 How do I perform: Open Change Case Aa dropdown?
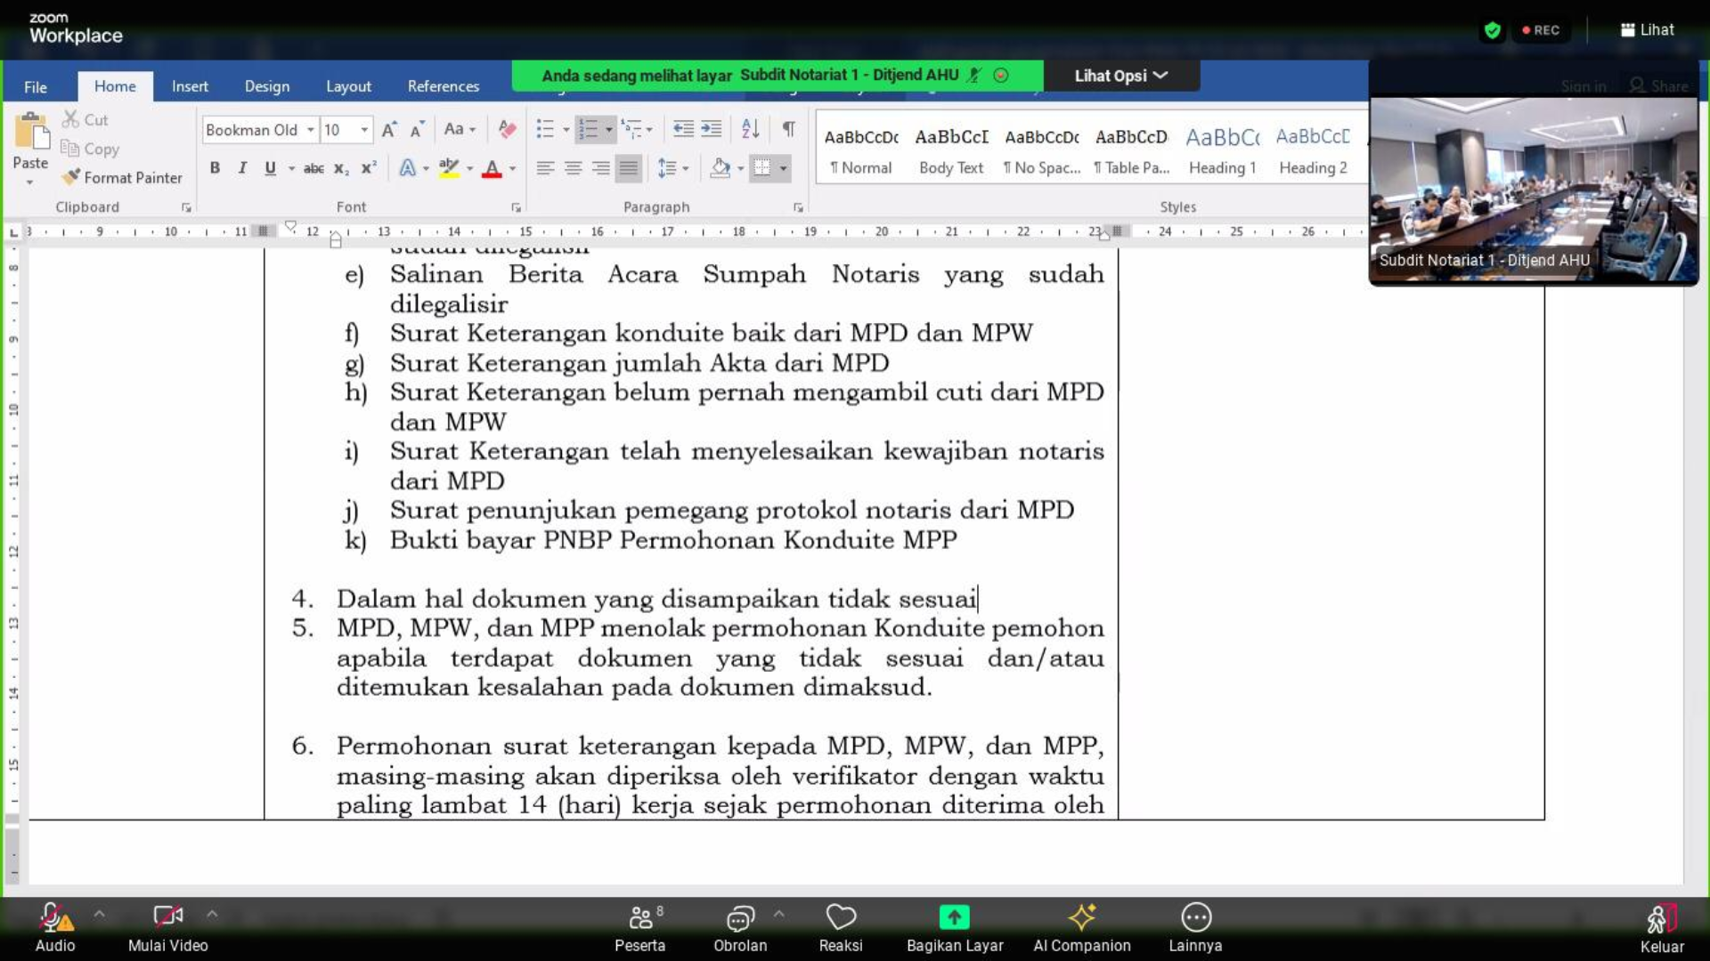pos(460,130)
